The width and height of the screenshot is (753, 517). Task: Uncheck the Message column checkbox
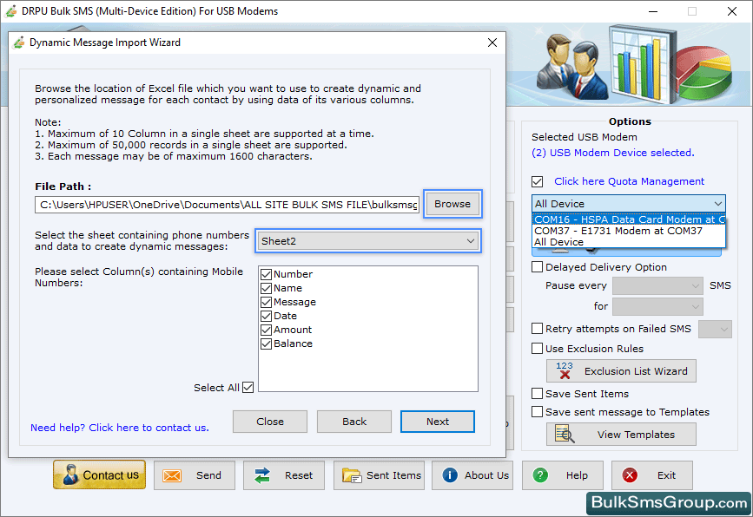tap(266, 302)
